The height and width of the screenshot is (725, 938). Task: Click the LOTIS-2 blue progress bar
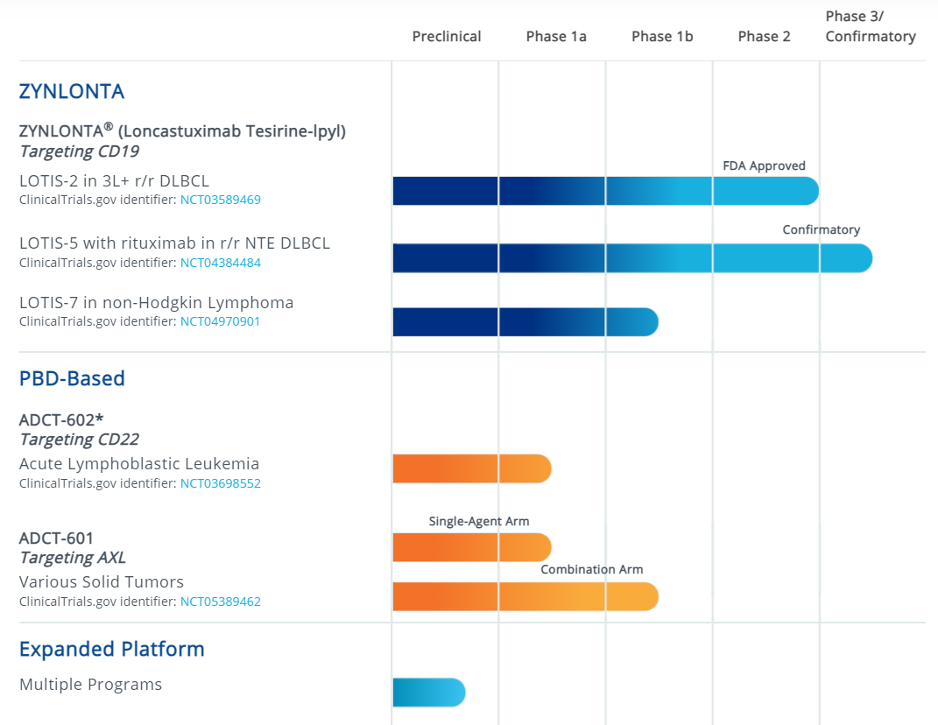pyautogui.click(x=604, y=191)
